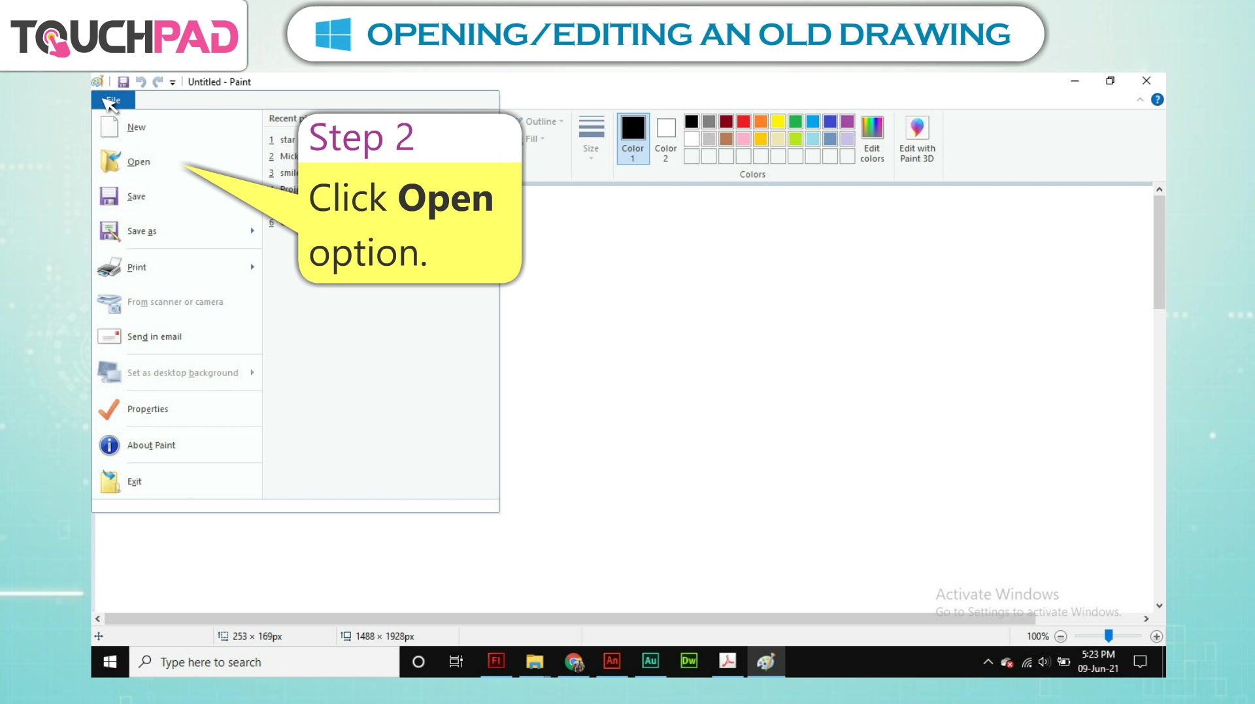Click Undo arrow in quick access toolbar

(141, 82)
